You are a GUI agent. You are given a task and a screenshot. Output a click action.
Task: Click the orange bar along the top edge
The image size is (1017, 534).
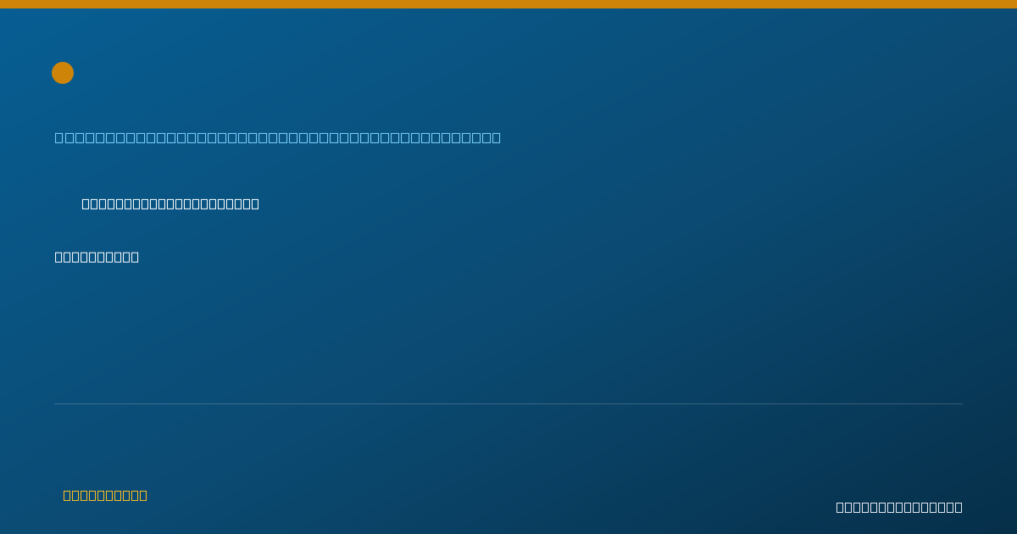(x=508, y=4)
